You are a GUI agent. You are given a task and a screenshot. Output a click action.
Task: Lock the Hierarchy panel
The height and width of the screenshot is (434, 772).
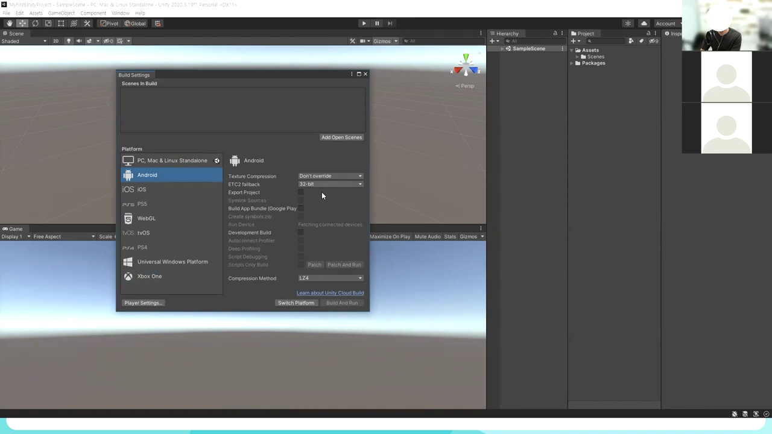pyautogui.click(x=555, y=33)
